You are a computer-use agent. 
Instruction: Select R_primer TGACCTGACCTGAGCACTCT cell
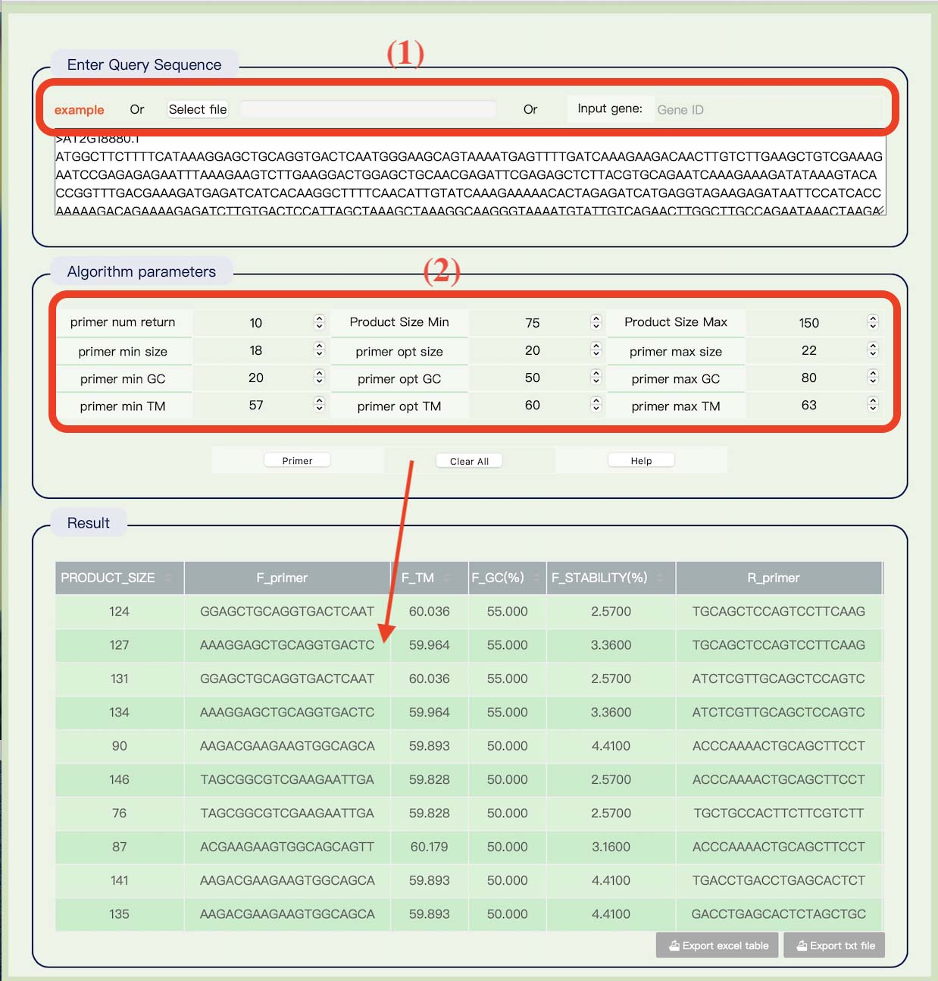pos(779,880)
